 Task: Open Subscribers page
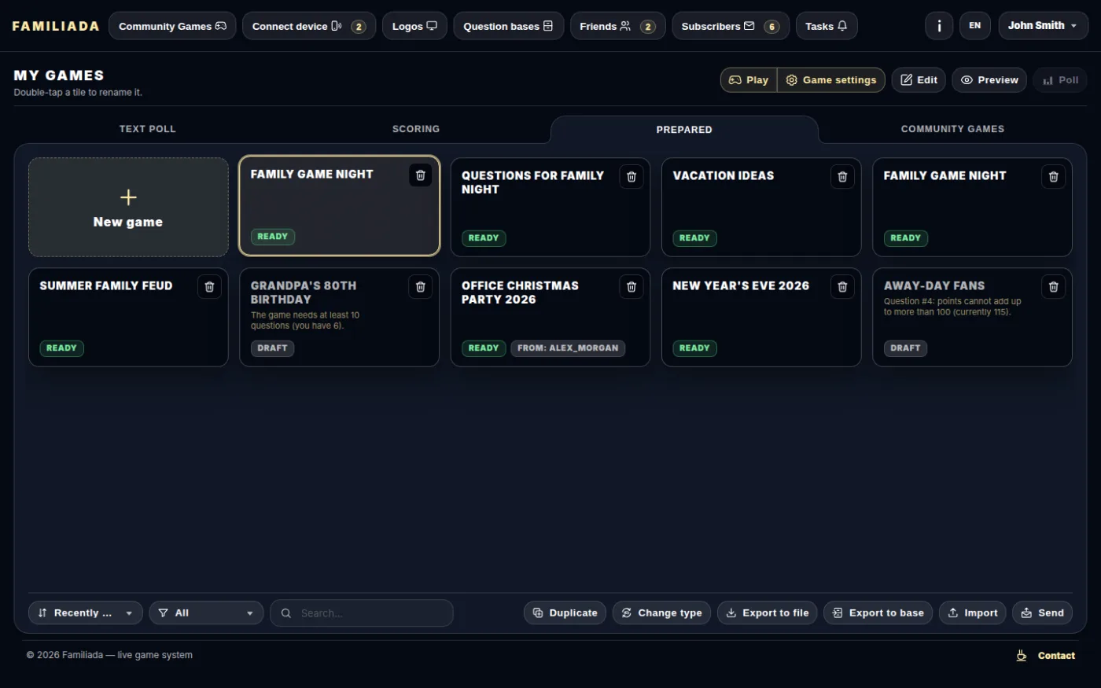tap(731, 26)
